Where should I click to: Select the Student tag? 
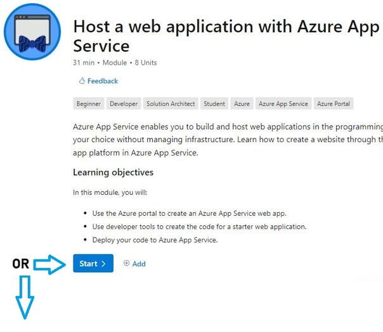(214, 103)
